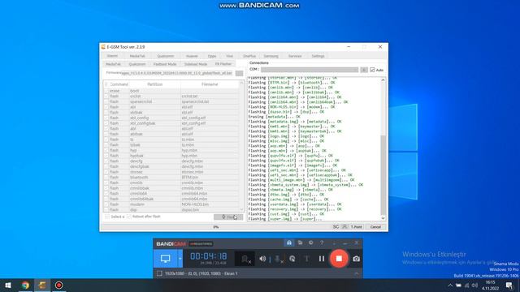Click the COM port refresh button

364,70
